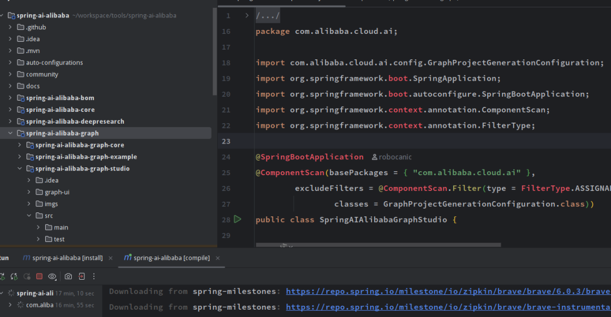Select the spring-ai-alibaba-core module icon

click(21, 110)
